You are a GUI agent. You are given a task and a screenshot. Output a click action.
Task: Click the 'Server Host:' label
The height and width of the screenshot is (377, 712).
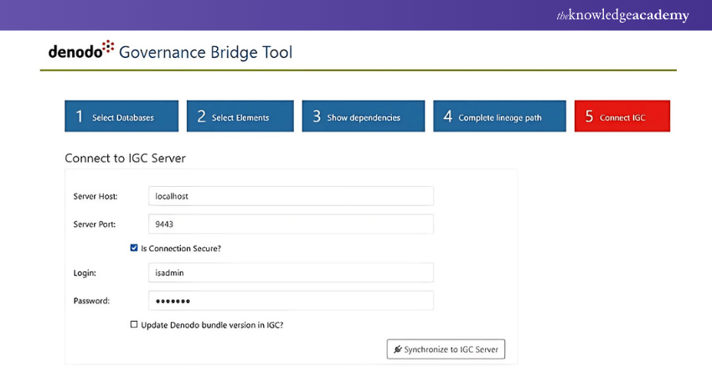(x=95, y=196)
